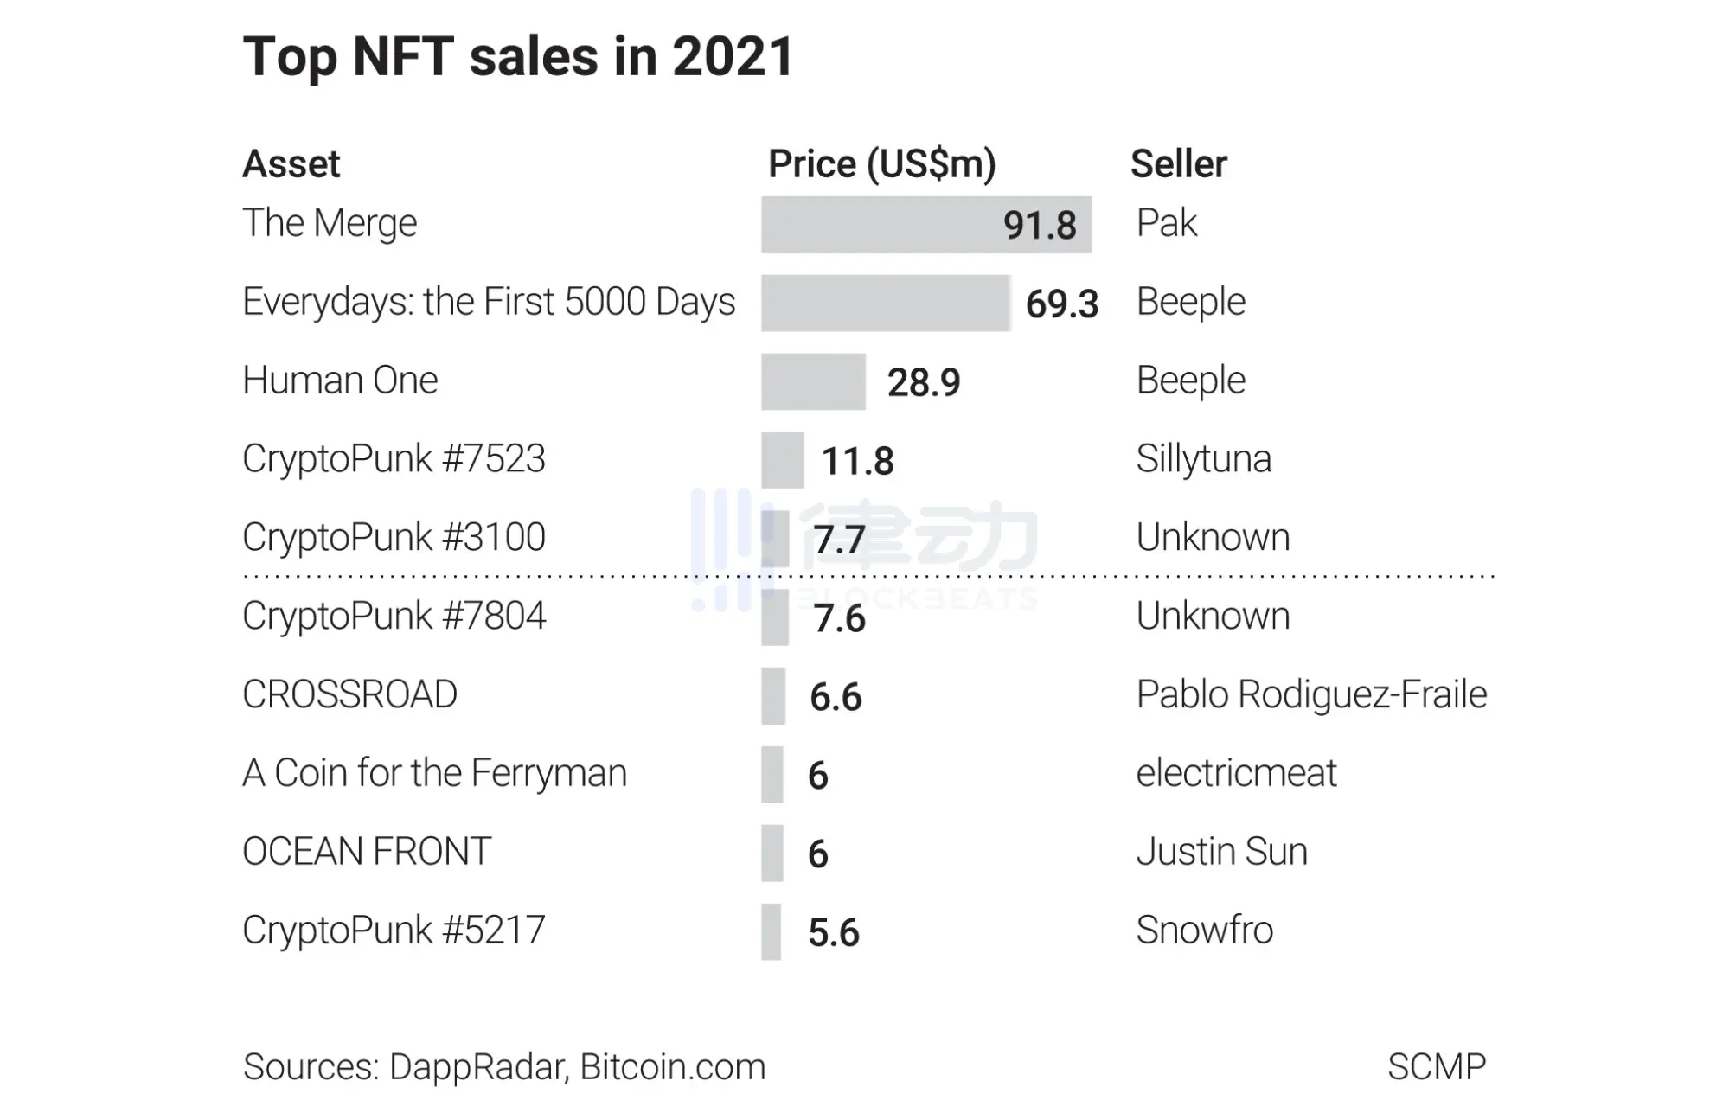Click the DappRadar, Bitcoin.com sources line
This screenshot has width=1729, height=1100.
[504, 1067]
